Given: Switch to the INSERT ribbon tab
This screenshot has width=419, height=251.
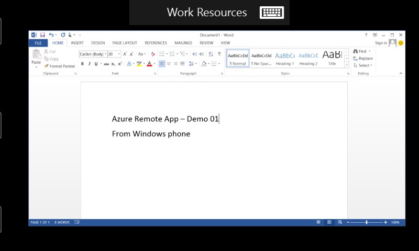Looking at the screenshot, I should point(77,43).
